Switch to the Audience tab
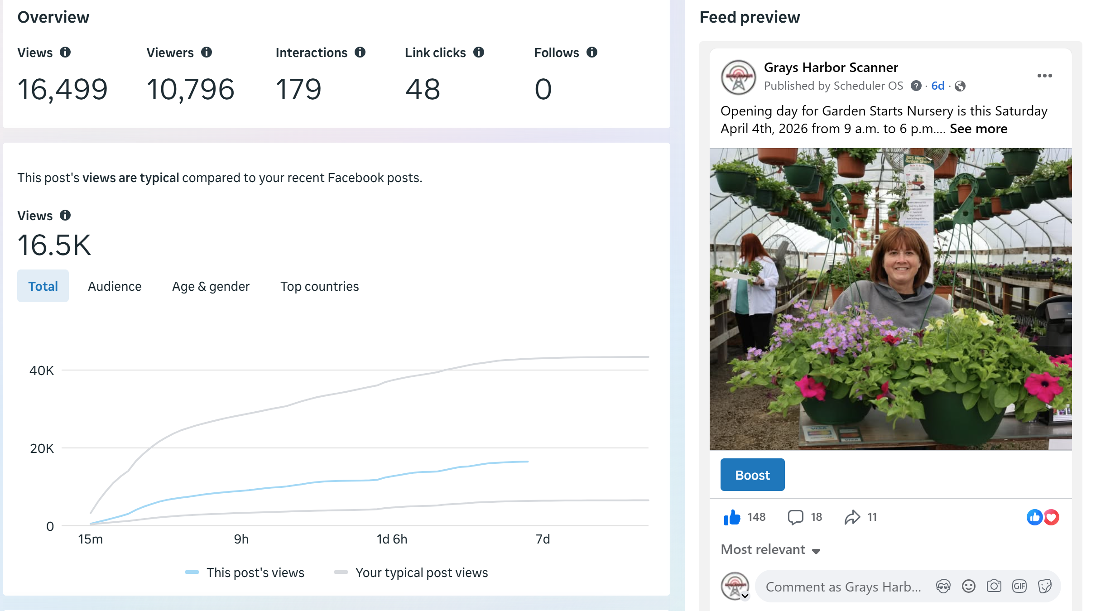 [x=115, y=286]
